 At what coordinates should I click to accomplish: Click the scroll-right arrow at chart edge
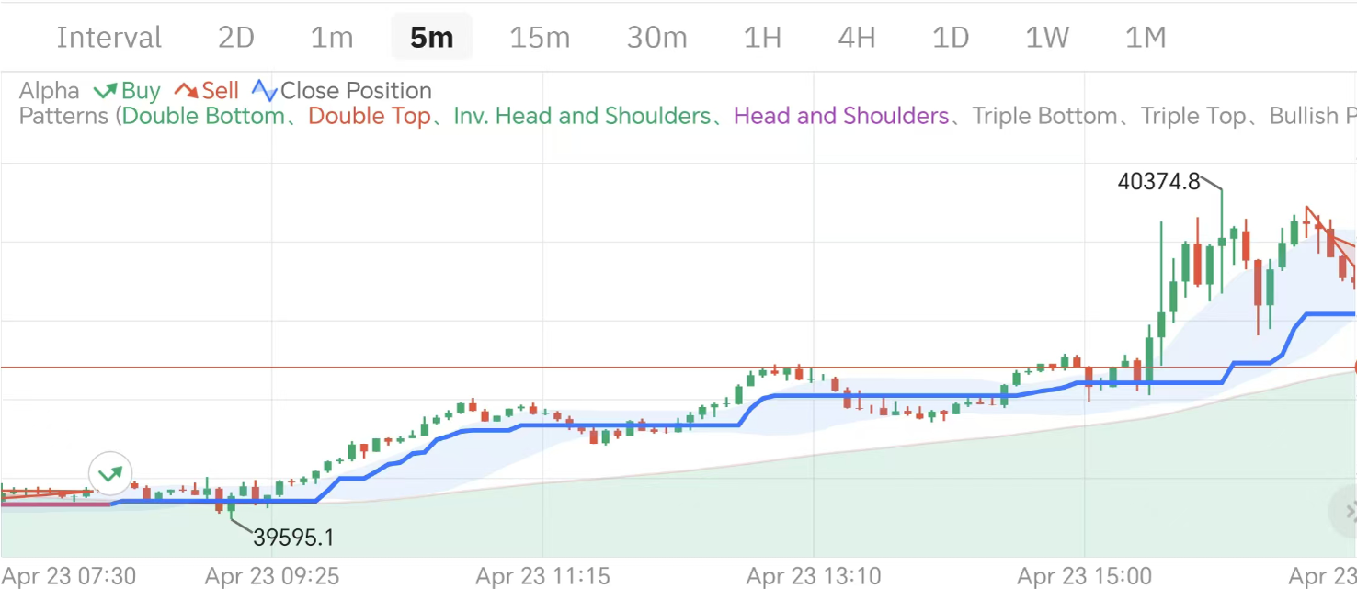tap(1348, 511)
